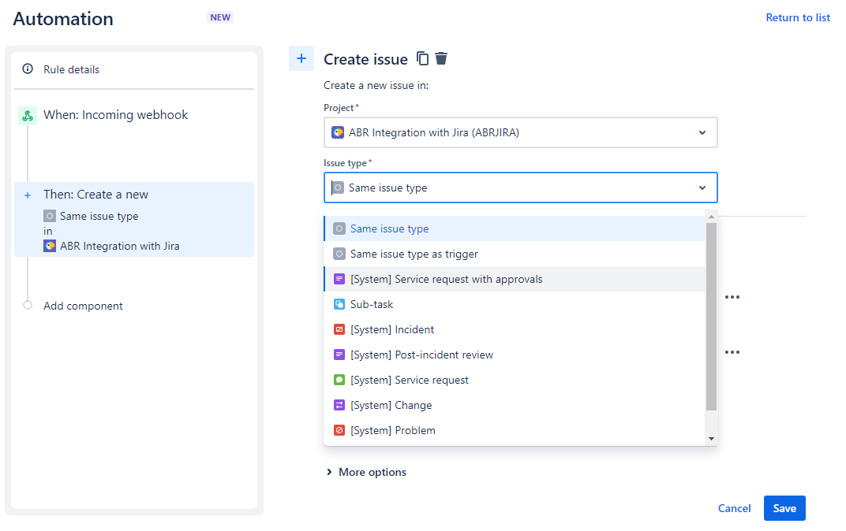Click the Issue type dropdown arrow
This screenshot has height=531, width=846.
pos(702,188)
